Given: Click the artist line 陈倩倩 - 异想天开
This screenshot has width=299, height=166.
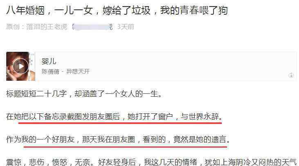Looking at the screenshot, I should click(65, 71).
